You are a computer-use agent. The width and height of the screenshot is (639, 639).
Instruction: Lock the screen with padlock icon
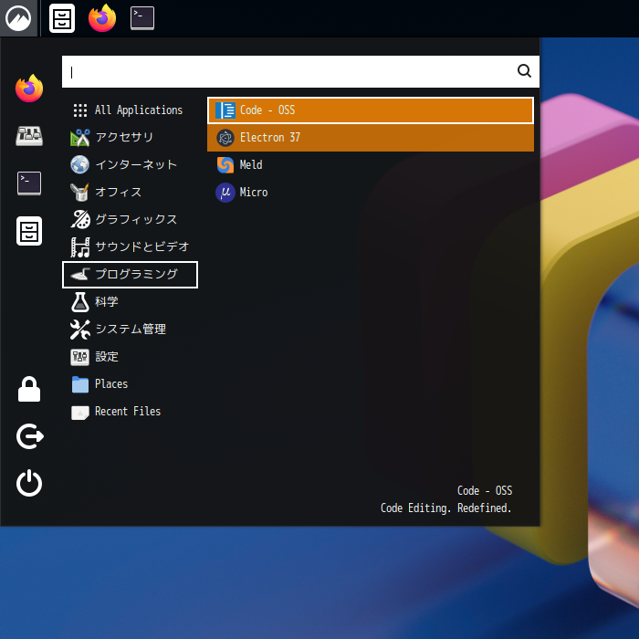click(29, 389)
